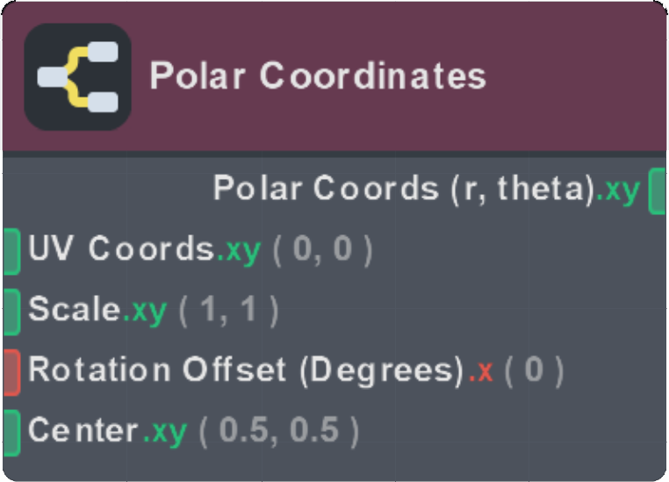The height and width of the screenshot is (482, 669).
Task: Click the red Rotation Offset input port
Action: tap(11, 370)
